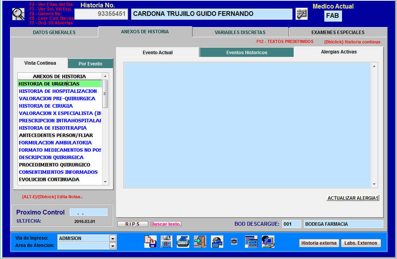Click the Proximo Control date field
Viewport: 397px width, 259px height.
[x=89, y=213]
